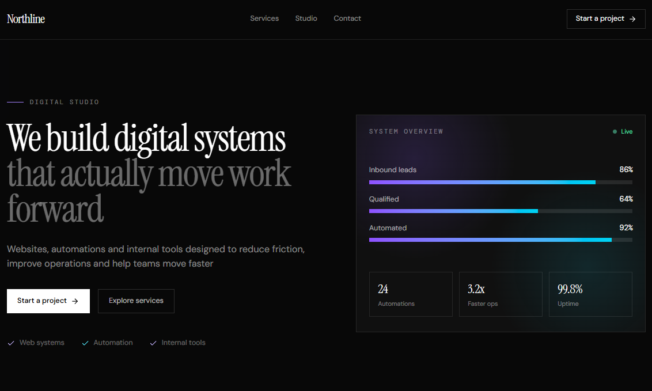Click the 86% value
The height and width of the screenshot is (391, 652).
pyautogui.click(x=626, y=169)
